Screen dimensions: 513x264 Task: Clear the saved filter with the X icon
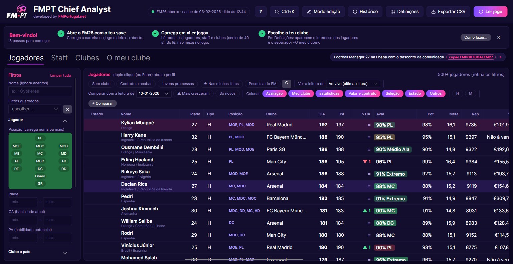coord(67,109)
